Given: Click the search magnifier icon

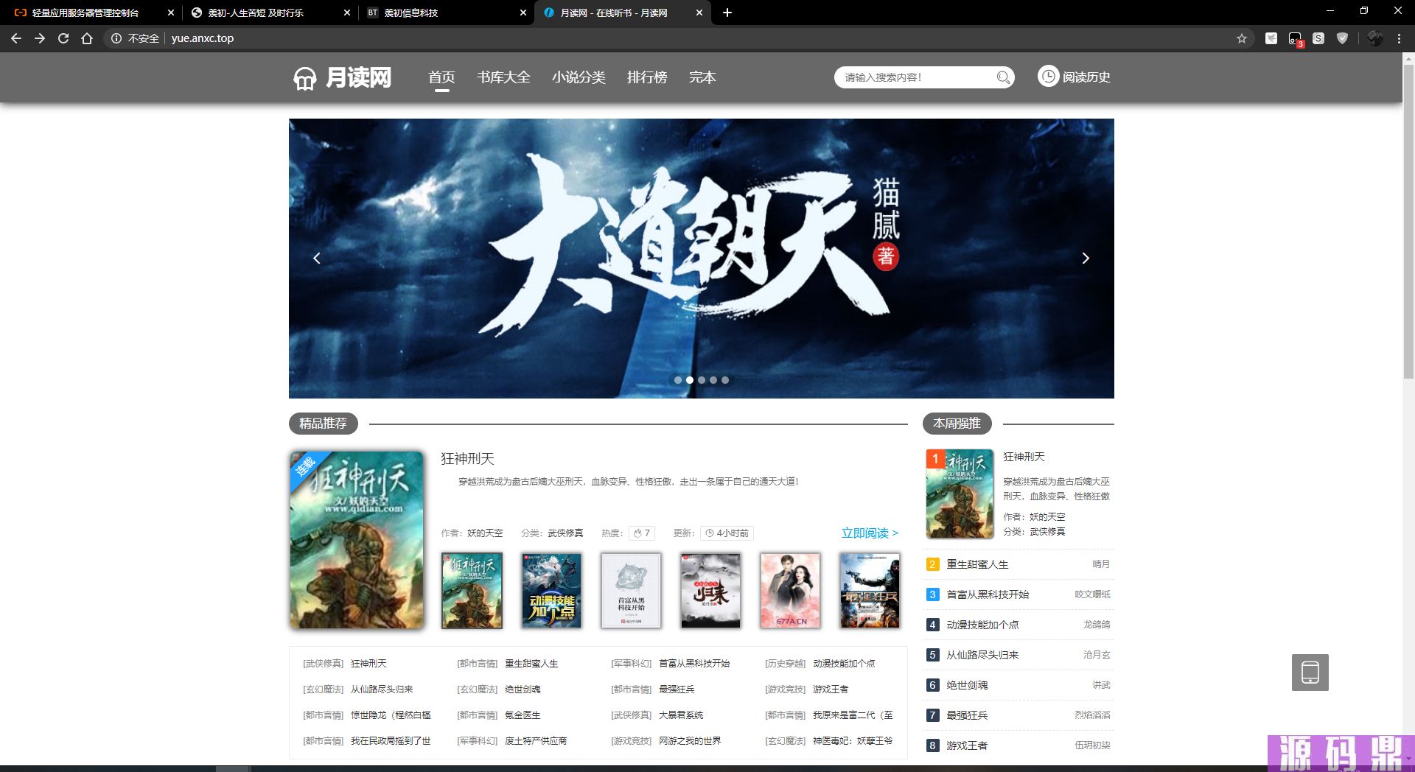Looking at the screenshot, I should 1003,77.
